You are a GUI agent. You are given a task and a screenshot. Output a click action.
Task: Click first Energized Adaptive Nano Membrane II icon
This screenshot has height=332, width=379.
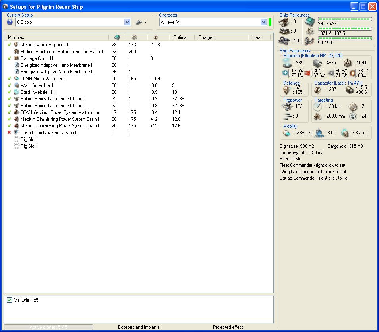point(17,65)
